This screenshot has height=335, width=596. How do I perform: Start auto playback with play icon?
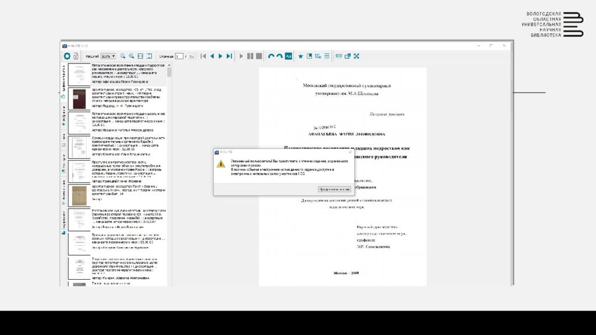click(241, 56)
